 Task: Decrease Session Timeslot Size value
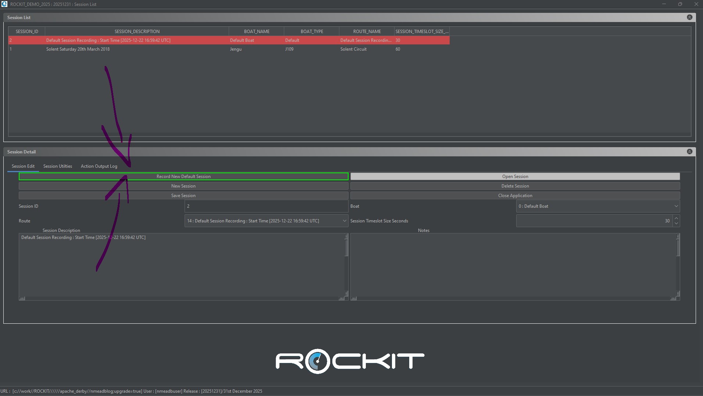(676, 224)
